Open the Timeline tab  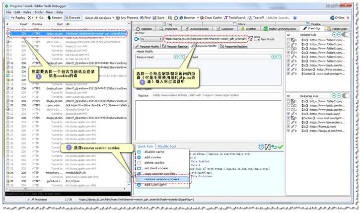point(313,24)
